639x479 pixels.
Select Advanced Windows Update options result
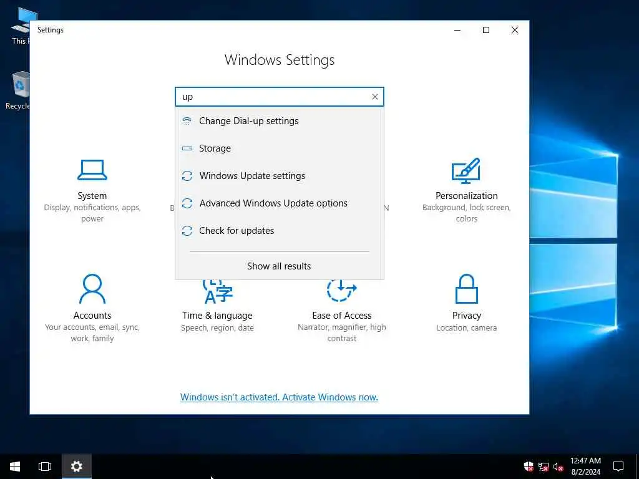click(280, 203)
